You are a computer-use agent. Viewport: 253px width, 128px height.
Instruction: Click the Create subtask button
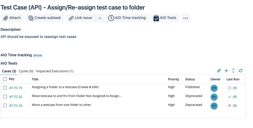45,18
